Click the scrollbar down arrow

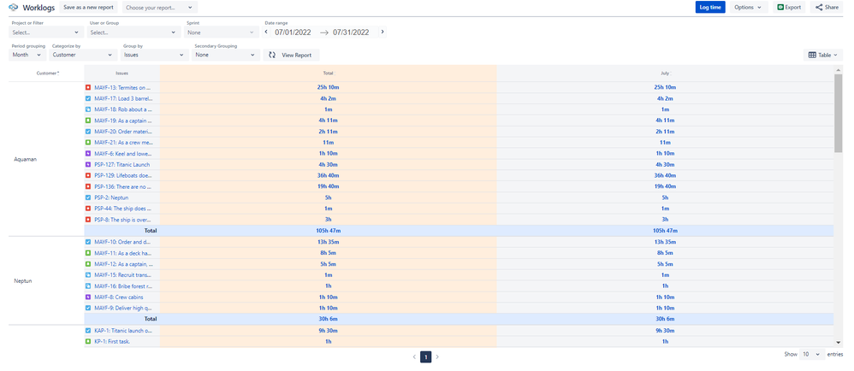point(838,342)
